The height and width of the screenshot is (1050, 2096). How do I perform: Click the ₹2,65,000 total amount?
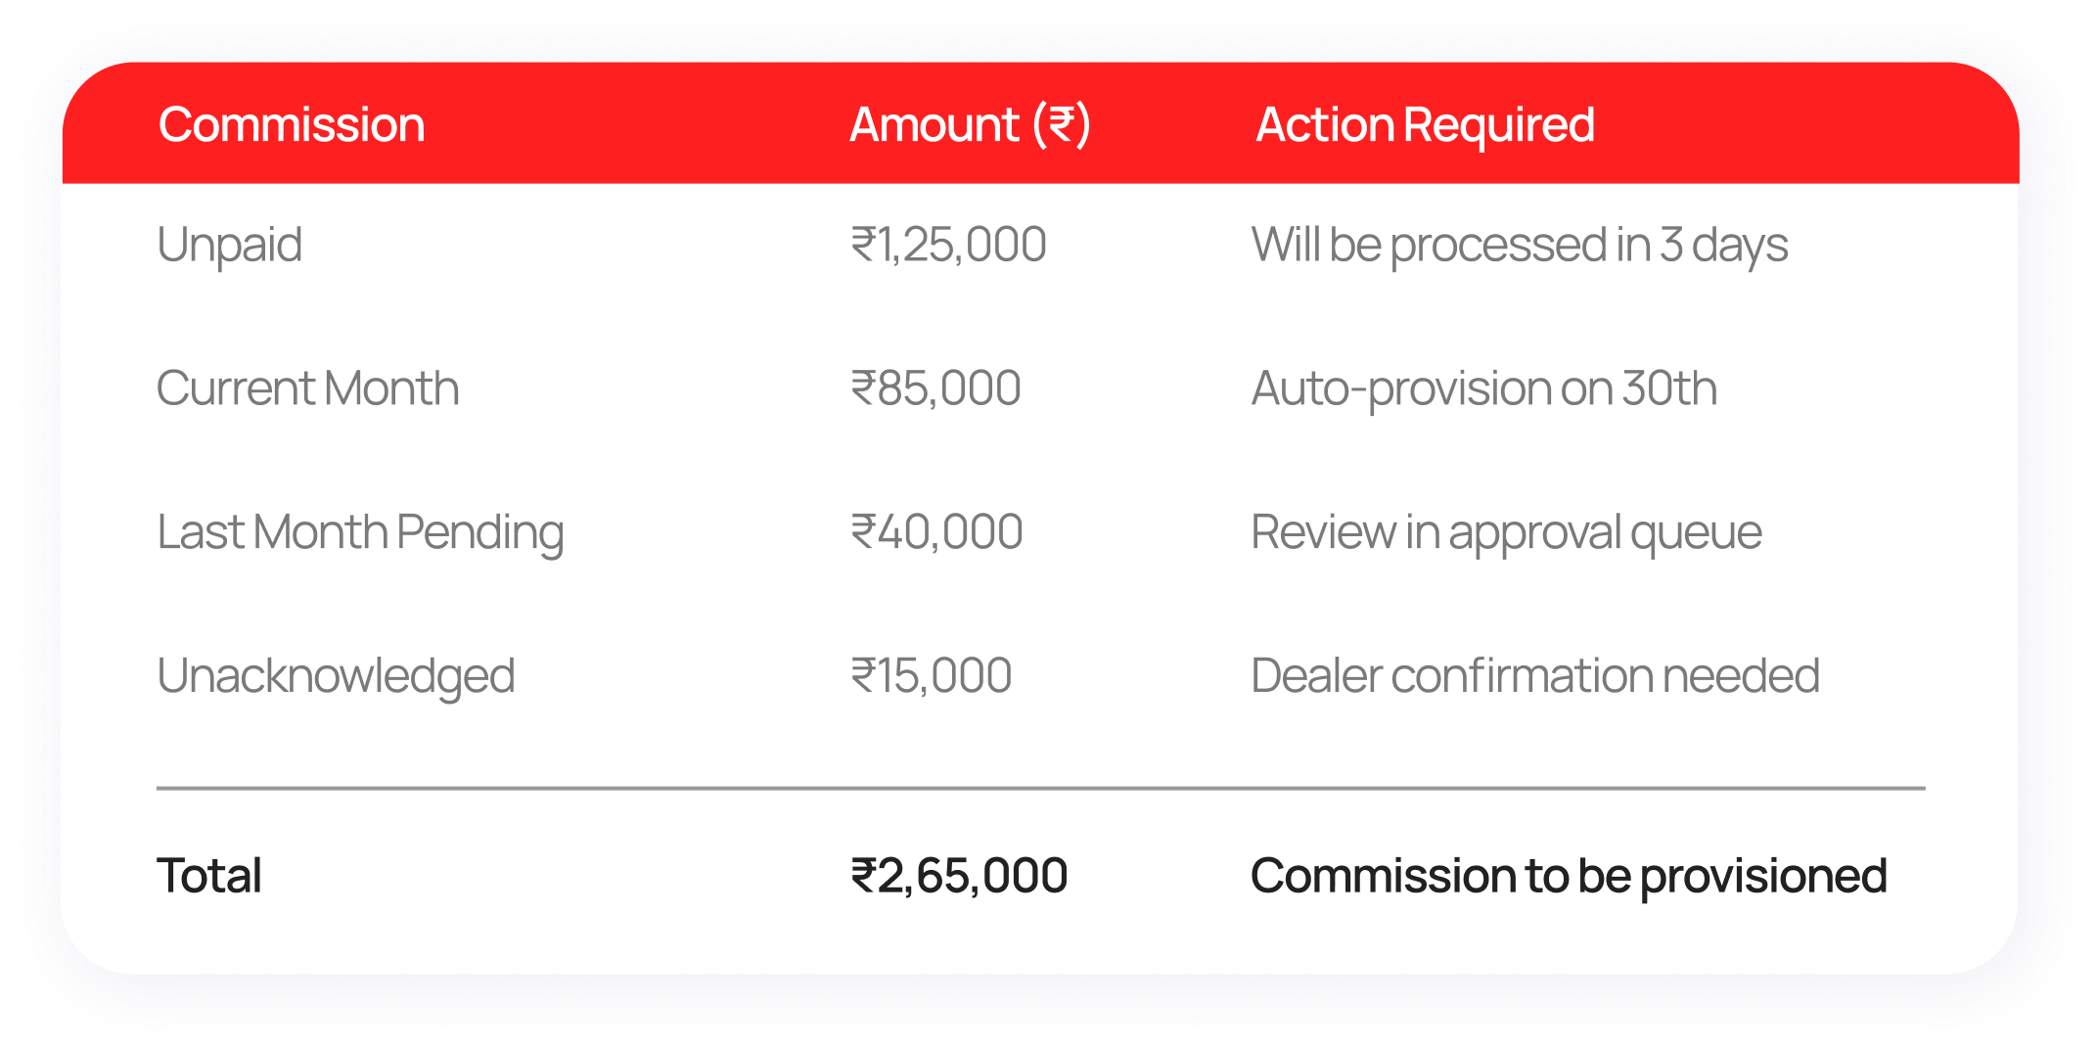tap(959, 875)
